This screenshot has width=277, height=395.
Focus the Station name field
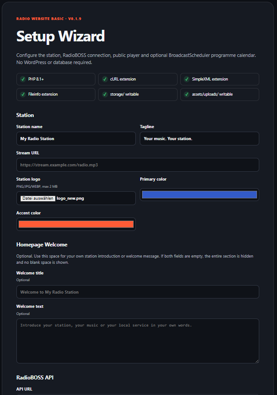coord(76,138)
